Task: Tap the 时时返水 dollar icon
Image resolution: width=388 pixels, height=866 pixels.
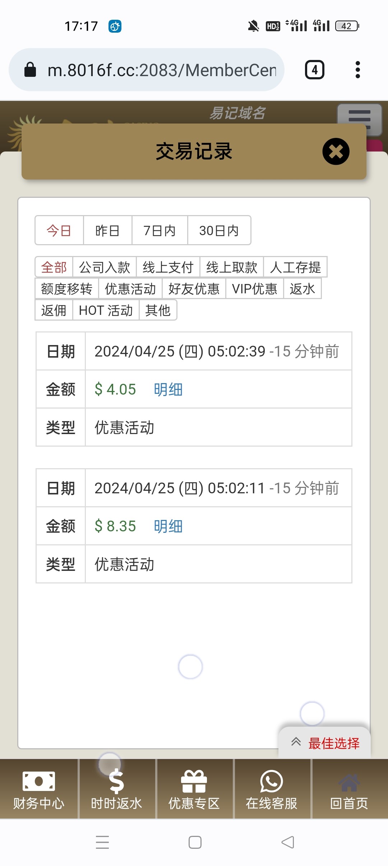Action: 116,781
